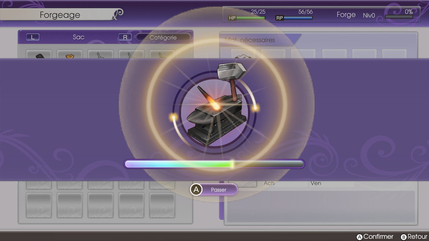
Task: Click the Mat. nécessaires header
Action: (x=250, y=40)
